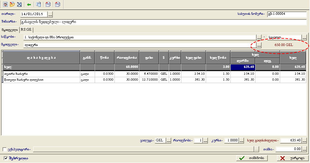Click the crossed-out box toolbar icon
The width and height of the screenshot is (310, 163).
[x=19, y=4]
